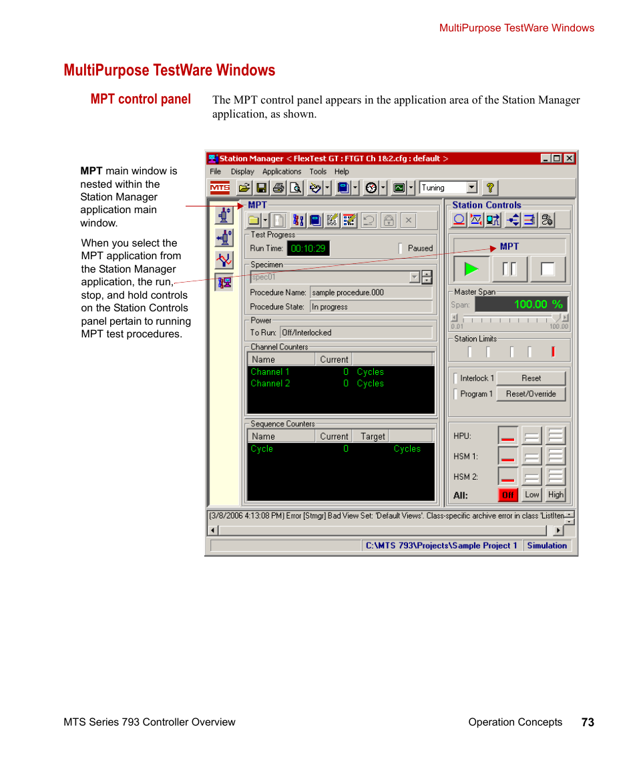
Task: Open the Tools menu
Action: (x=318, y=172)
